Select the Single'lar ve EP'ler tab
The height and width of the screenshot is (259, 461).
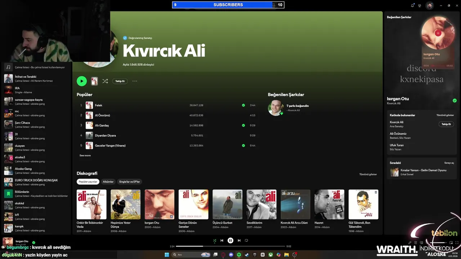[130, 182]
